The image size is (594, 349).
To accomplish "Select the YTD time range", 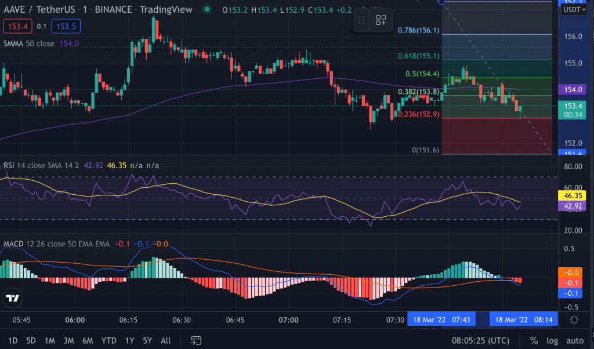I will (108, 340).
